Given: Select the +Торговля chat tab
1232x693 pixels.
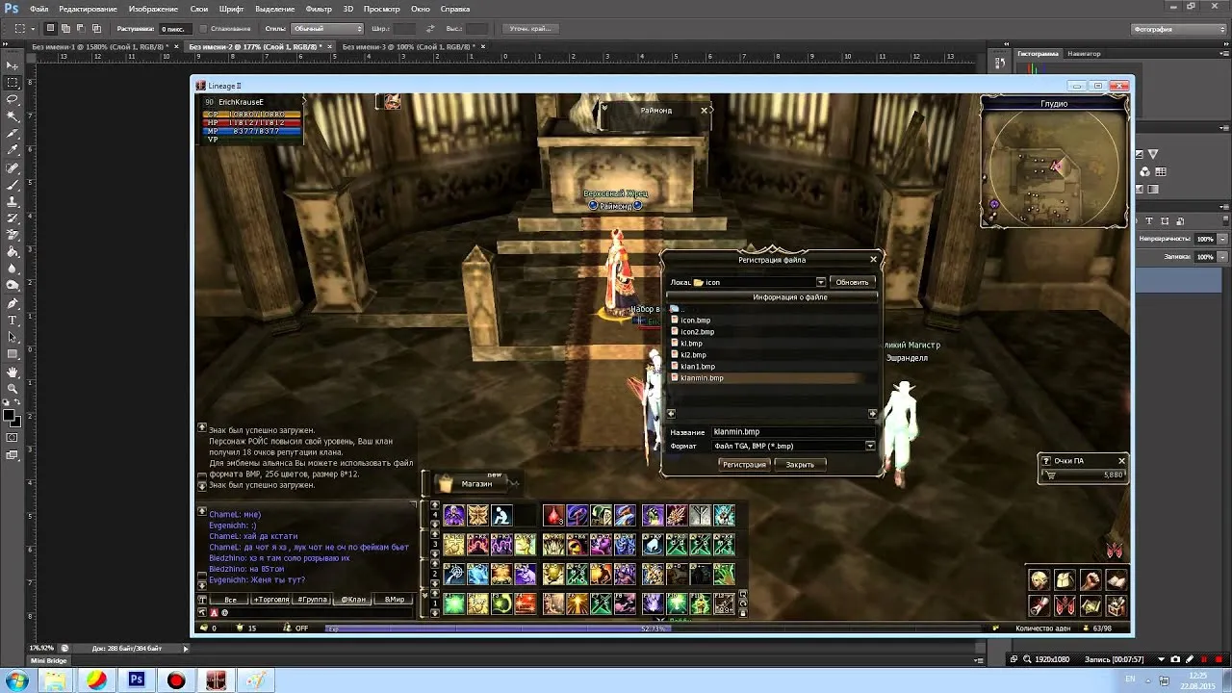Looking at the screenshot, I should [270, 600].
